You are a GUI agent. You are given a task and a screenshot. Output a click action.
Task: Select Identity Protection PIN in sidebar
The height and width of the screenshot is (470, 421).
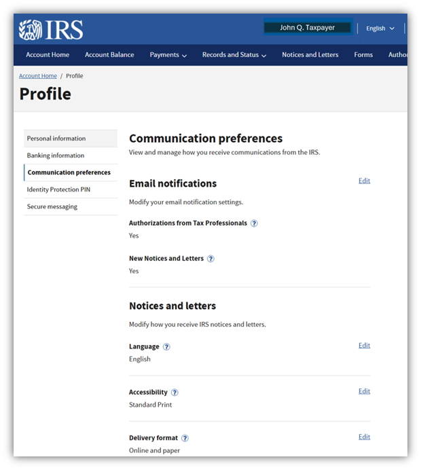point(71,189)
